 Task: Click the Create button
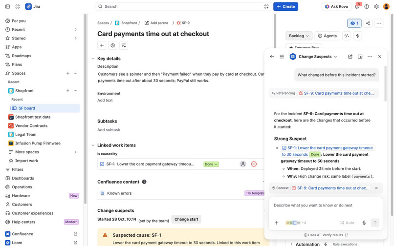(285, 6)
